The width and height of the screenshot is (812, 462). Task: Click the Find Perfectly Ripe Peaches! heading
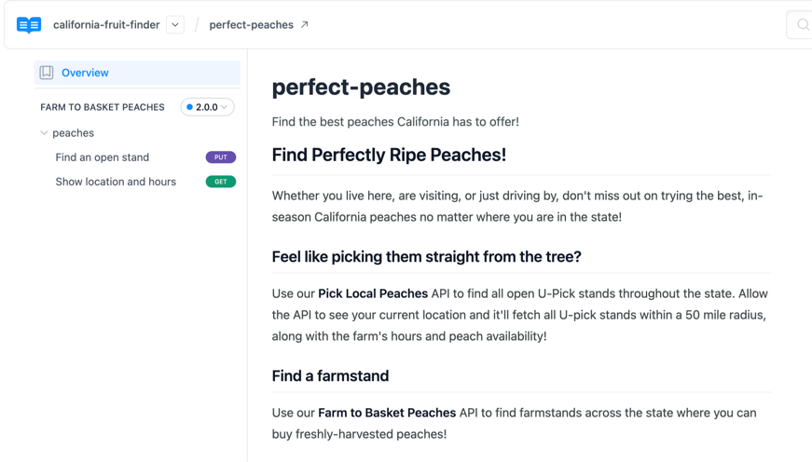pyautogui.click(x=389, y=156)
